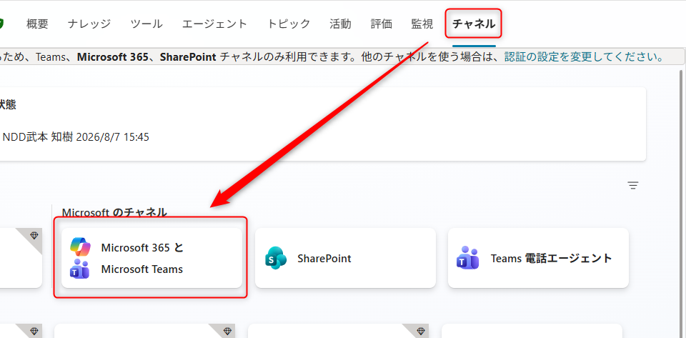Click the Copilot icon on Microsoft 365 card
The height and width of the screenshot is (338, 686).
[x=80, y=247]
